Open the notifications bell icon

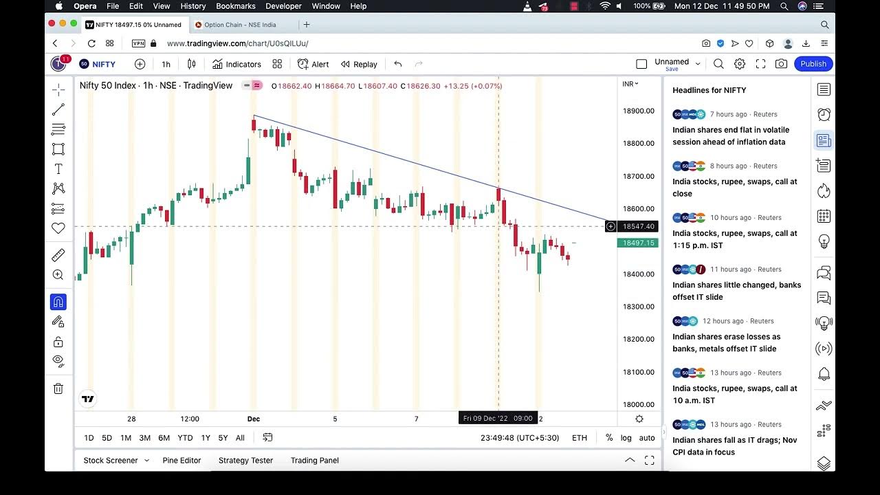(x=824, y=374)
